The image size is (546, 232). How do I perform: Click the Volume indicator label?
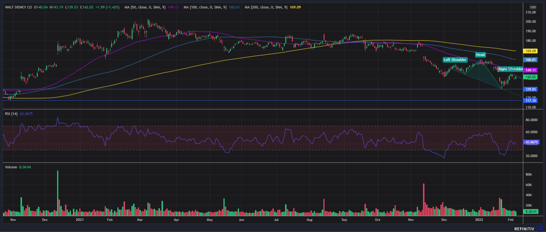11,167
